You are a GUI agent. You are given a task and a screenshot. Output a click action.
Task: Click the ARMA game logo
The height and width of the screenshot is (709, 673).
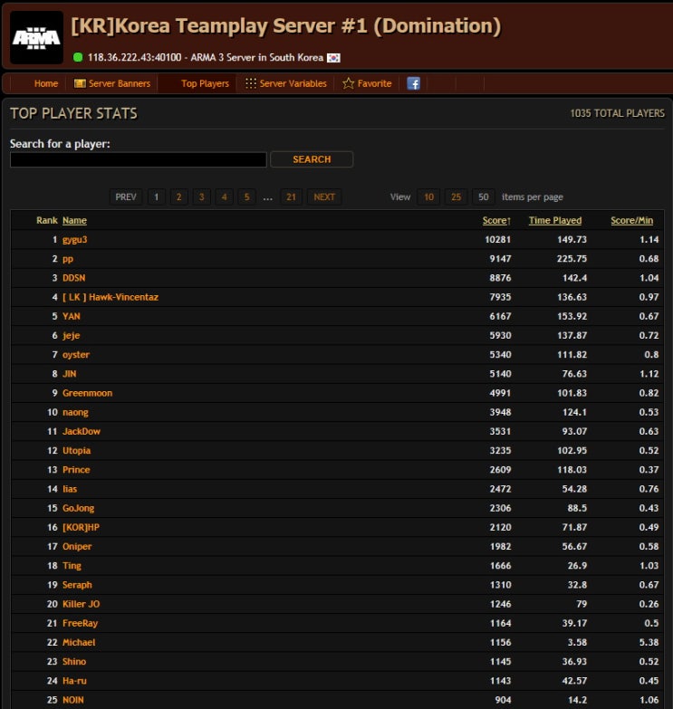[x=36, y=37]
